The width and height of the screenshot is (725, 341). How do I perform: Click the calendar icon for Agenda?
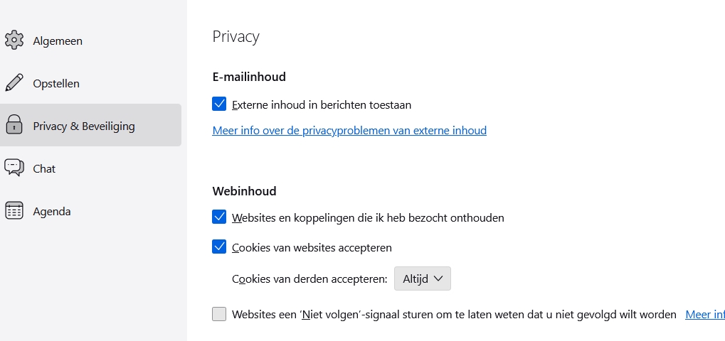(x=14, y=211)
